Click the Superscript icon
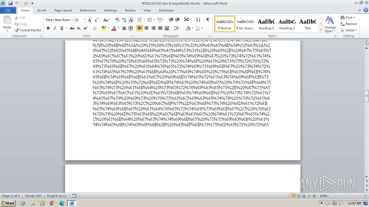This screenshot has height=207, width=369. (x=86, y=28)
